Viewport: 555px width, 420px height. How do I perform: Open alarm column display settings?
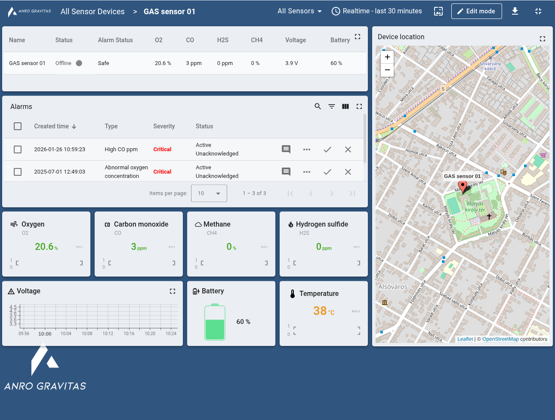[345, 106]
